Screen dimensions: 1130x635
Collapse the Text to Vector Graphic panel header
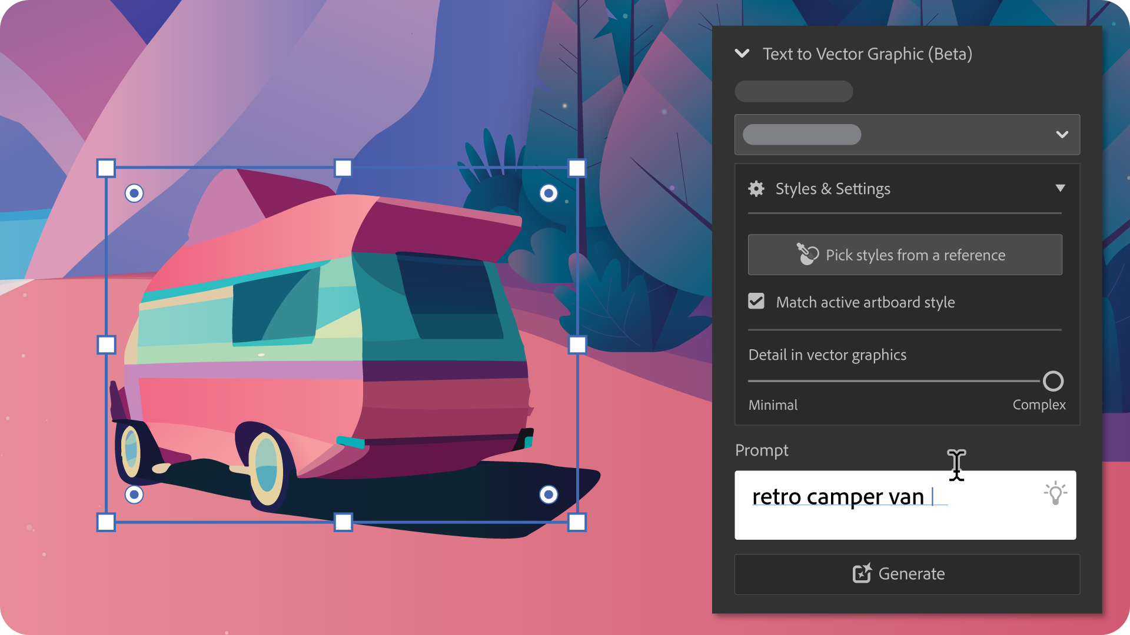(x=742, y=54)
